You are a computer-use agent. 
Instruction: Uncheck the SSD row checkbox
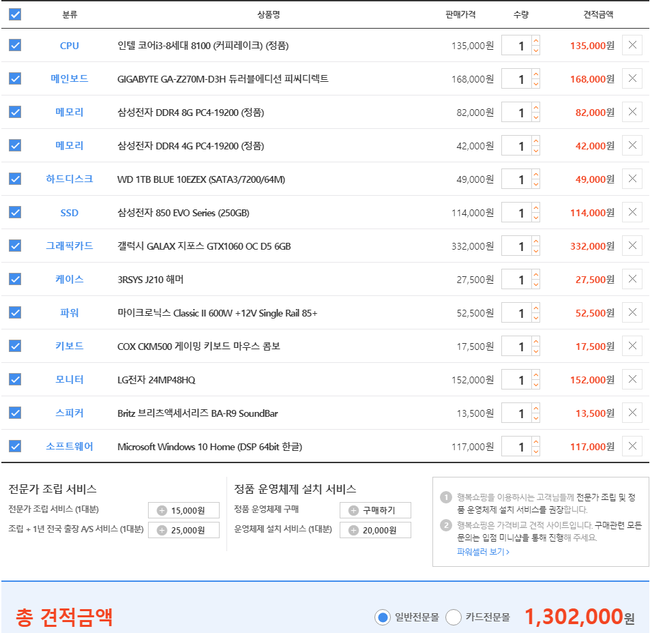click(15, 212)
